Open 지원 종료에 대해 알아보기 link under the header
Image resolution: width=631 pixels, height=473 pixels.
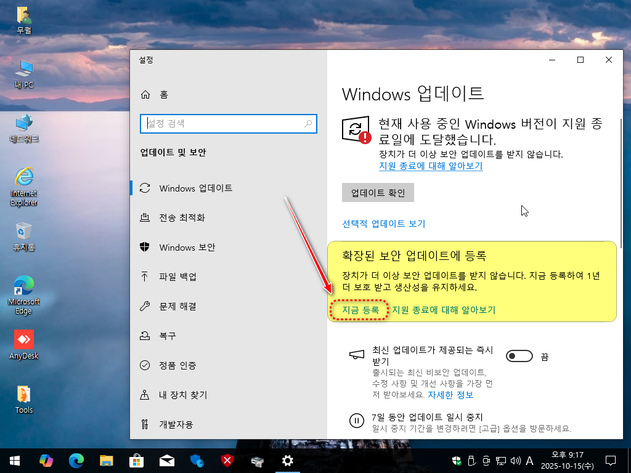point(431,166)
